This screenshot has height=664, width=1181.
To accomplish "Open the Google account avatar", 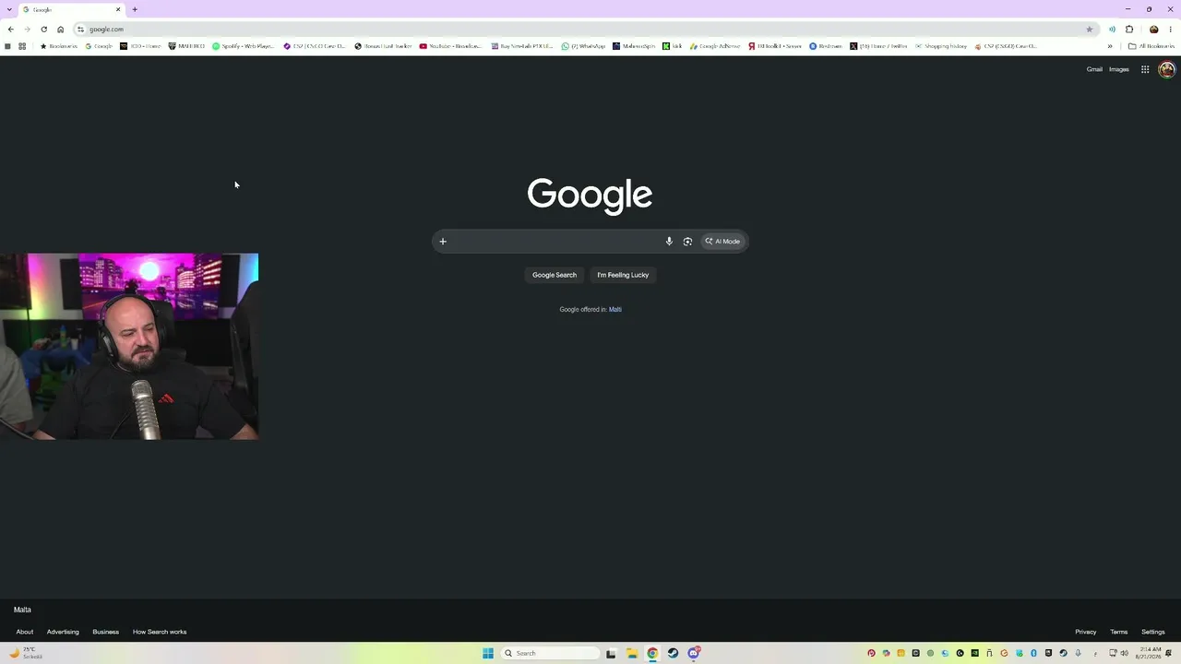I will 1167,69.
